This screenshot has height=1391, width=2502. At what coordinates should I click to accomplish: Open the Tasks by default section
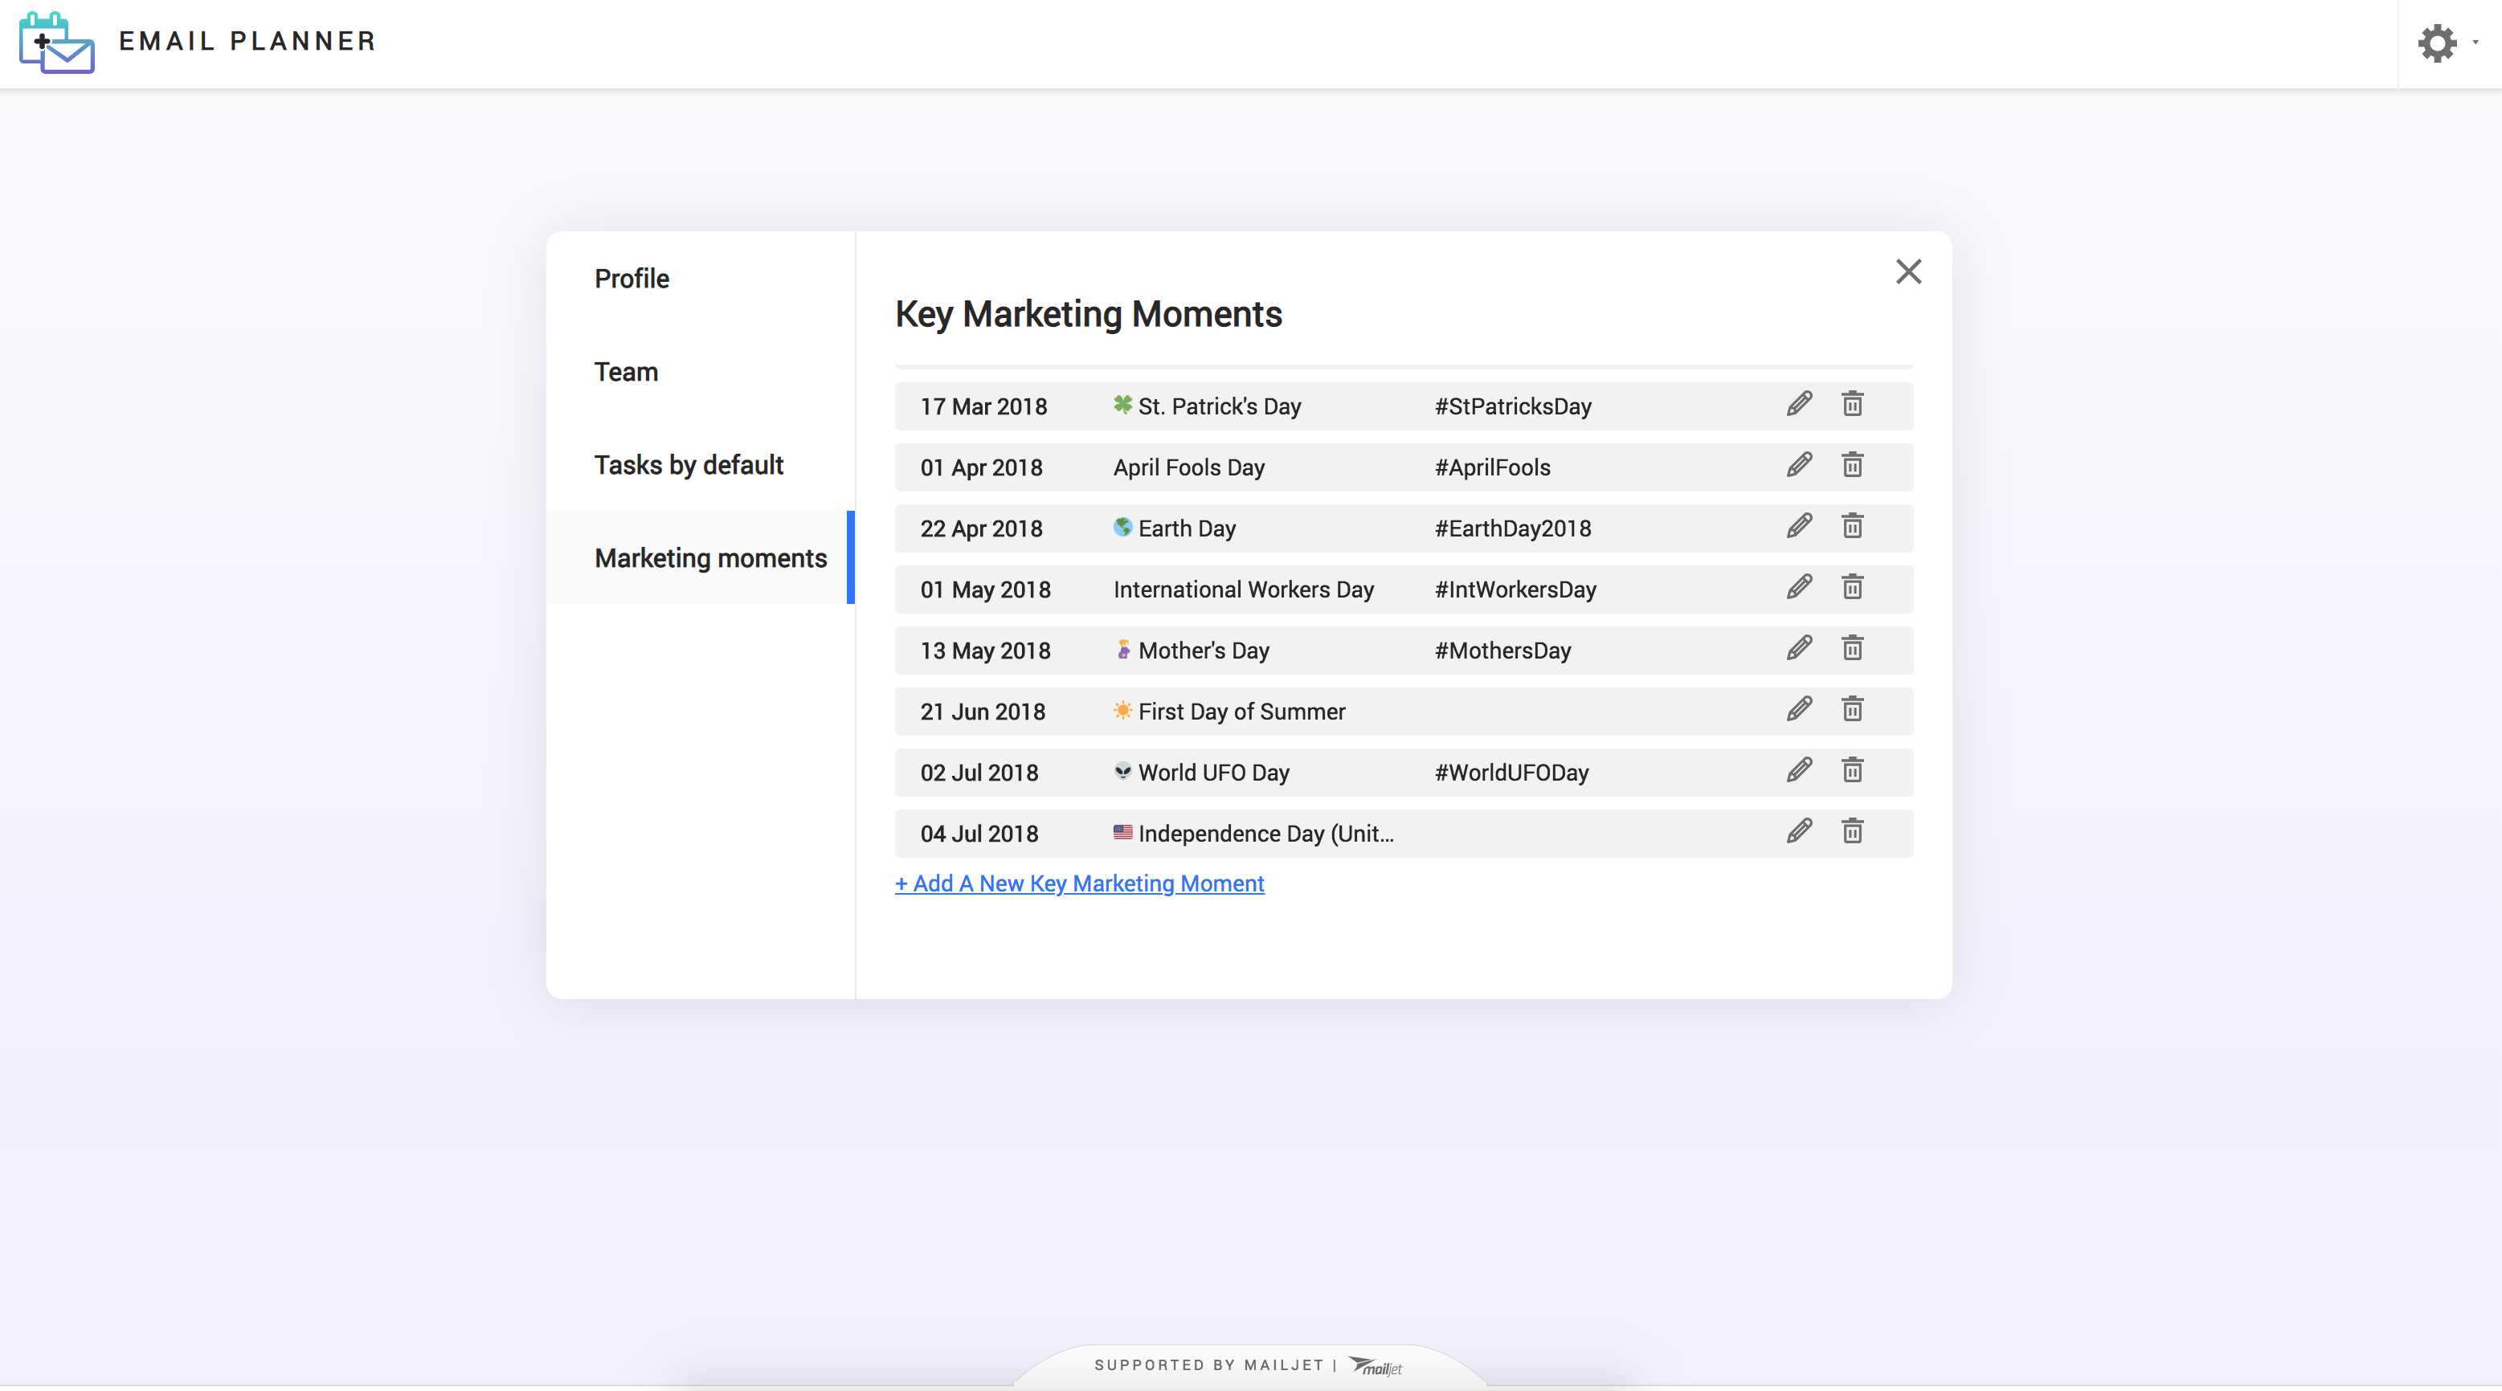coord(689,465)
